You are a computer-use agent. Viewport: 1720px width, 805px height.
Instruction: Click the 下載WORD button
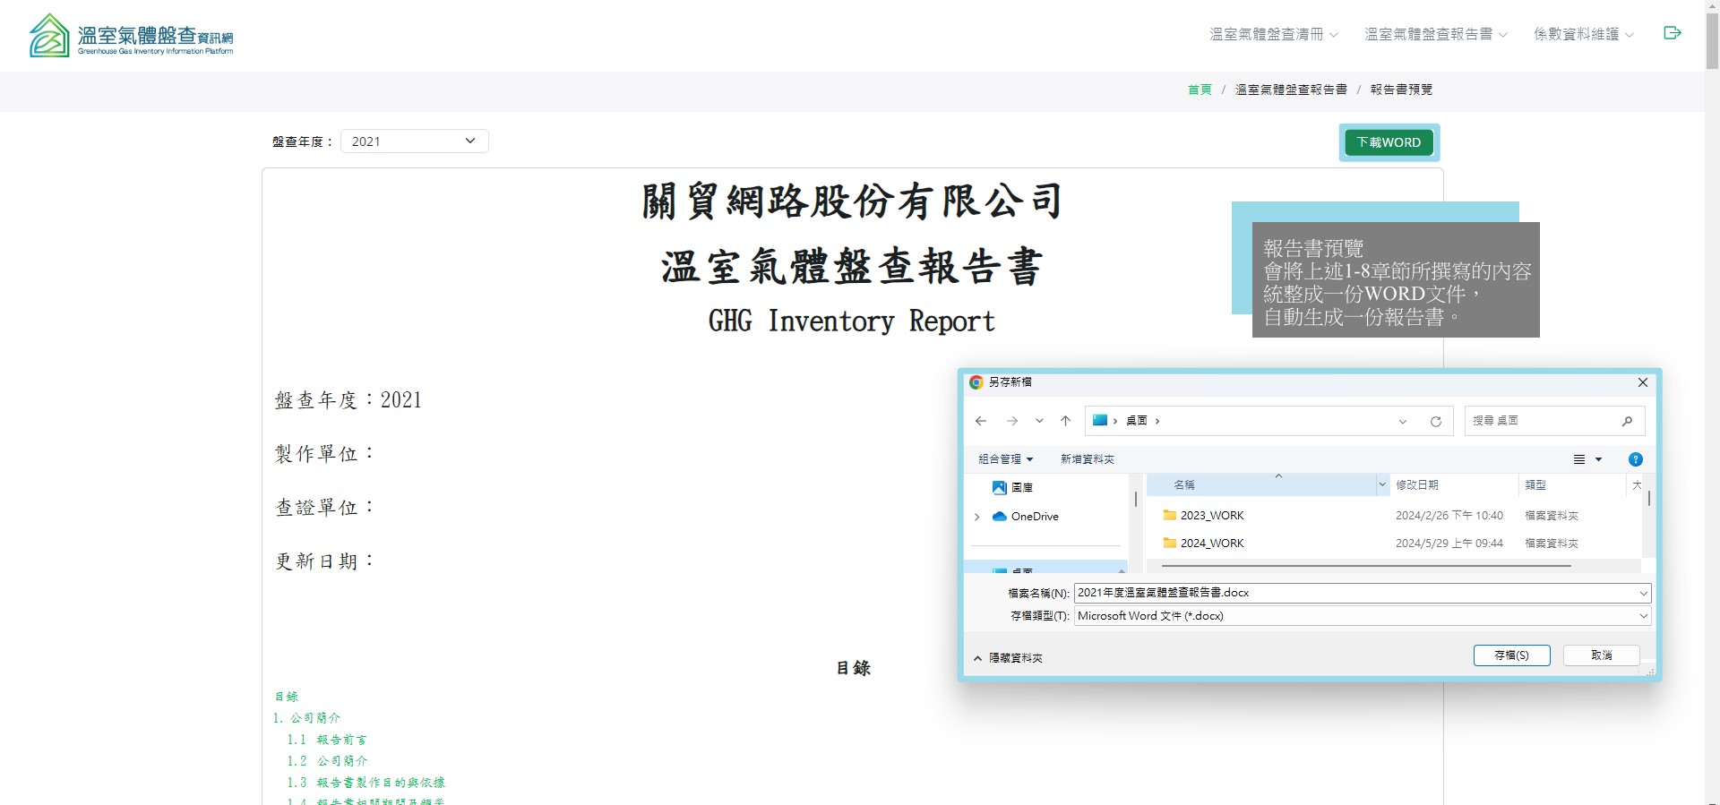click(x=1389, y=142)
